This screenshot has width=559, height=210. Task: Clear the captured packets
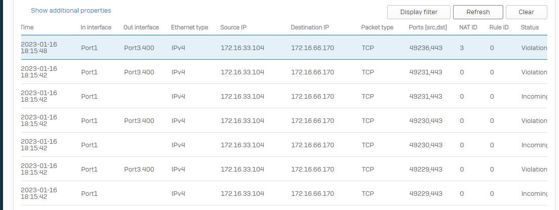[x=526, y=12]
